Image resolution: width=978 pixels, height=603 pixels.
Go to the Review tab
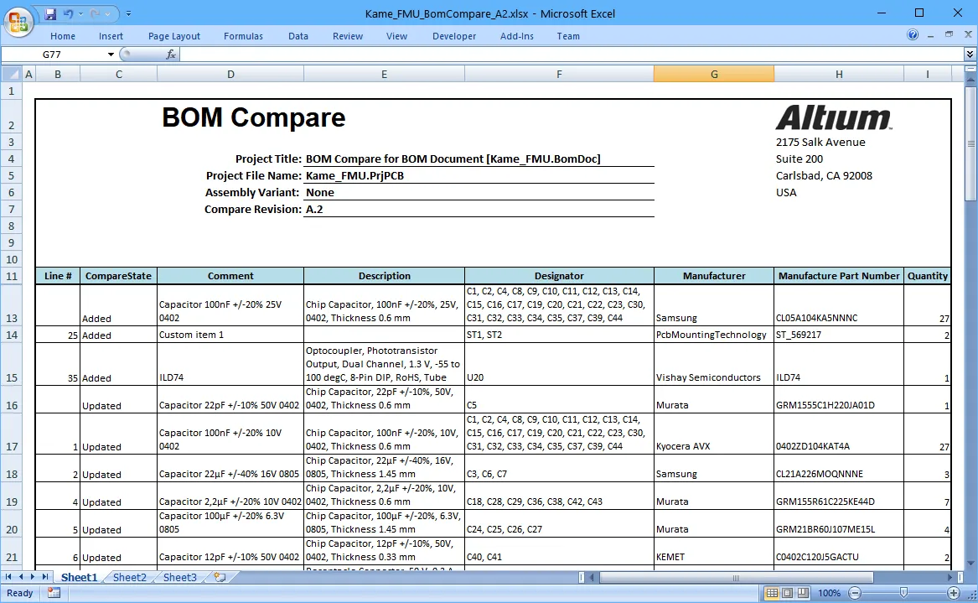[x=348, y=36]
